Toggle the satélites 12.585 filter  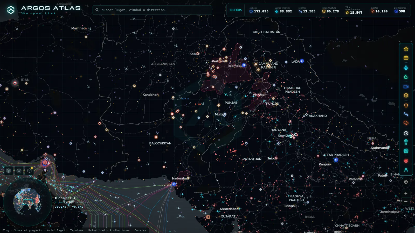307,10
